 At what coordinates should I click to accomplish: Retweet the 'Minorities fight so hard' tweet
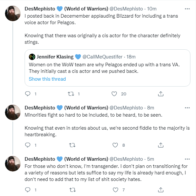72,145
